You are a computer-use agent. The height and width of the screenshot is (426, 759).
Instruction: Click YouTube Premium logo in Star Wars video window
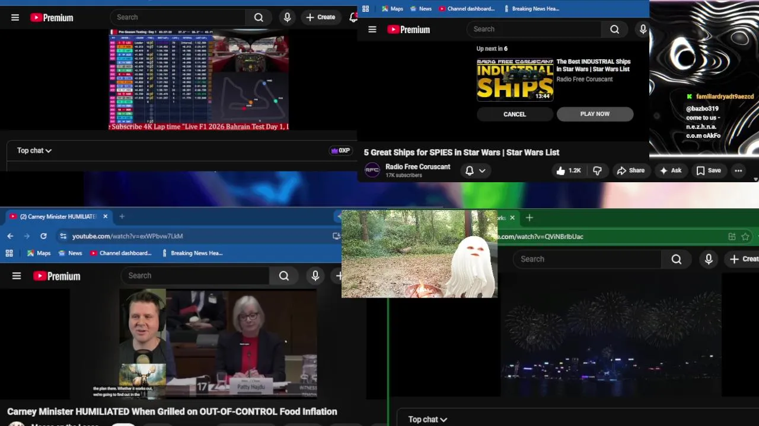coord(409,29)
